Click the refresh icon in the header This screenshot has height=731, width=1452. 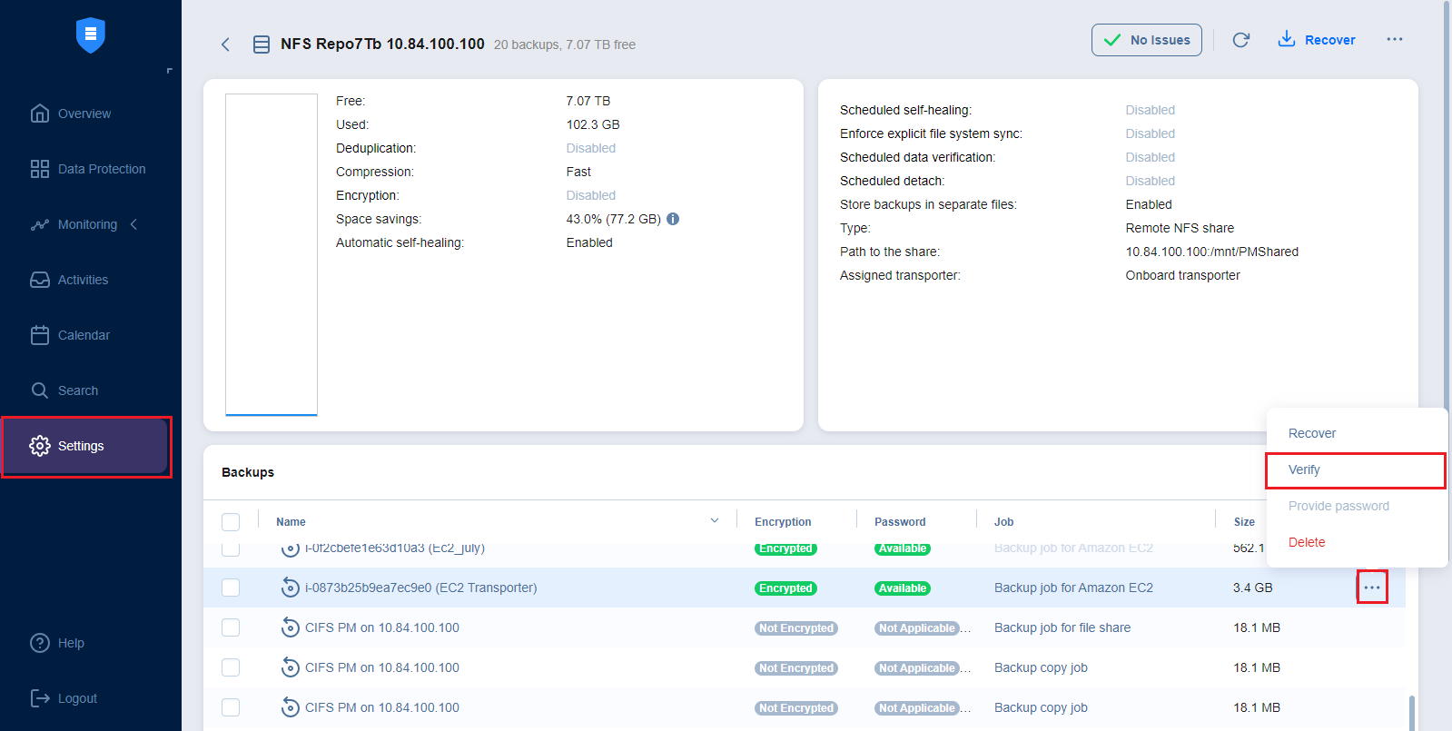(1240, 40)
